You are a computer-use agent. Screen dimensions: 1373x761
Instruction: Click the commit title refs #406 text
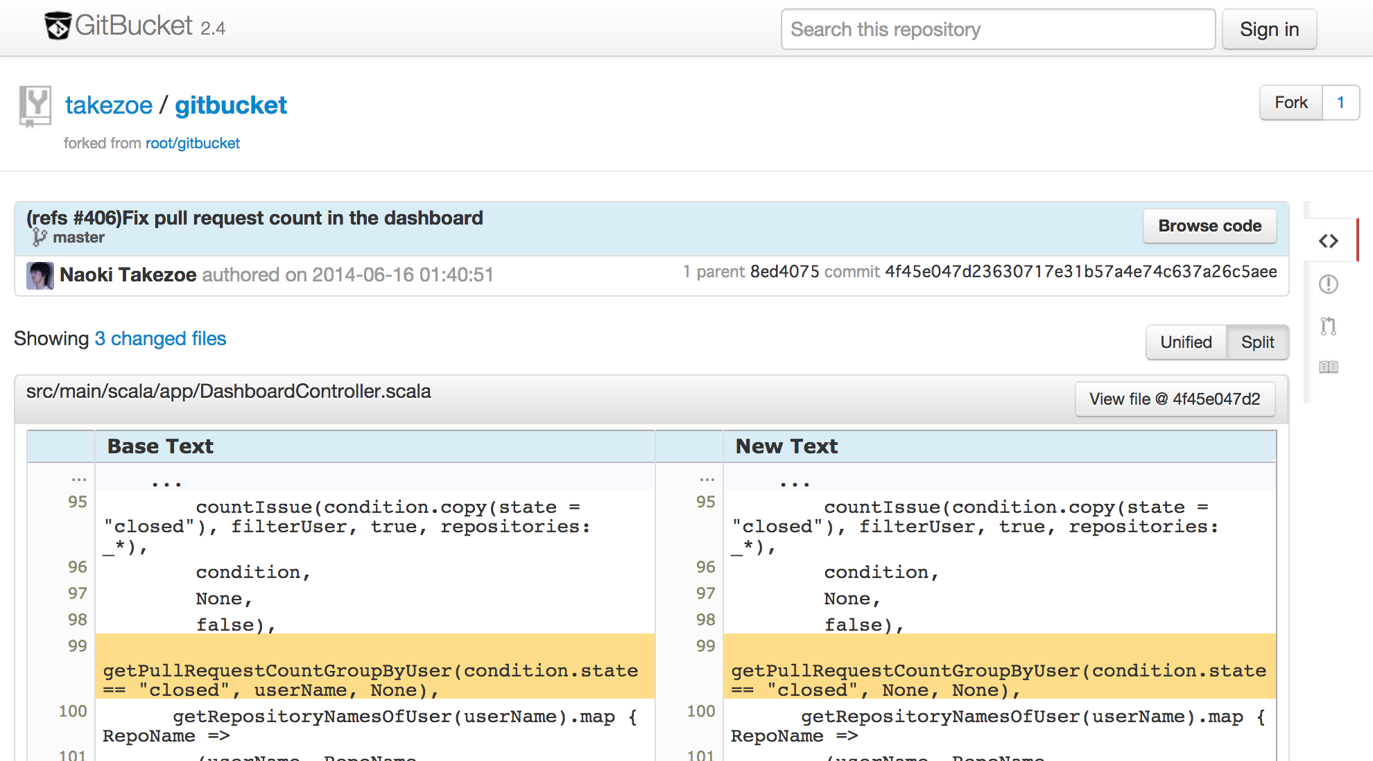254,218
